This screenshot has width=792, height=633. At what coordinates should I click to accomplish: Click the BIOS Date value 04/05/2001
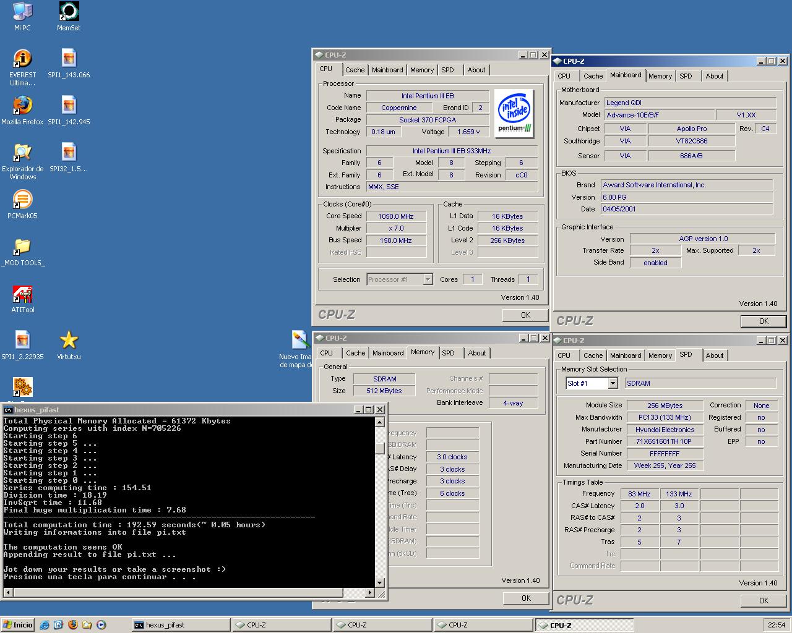tap(687, 209)
